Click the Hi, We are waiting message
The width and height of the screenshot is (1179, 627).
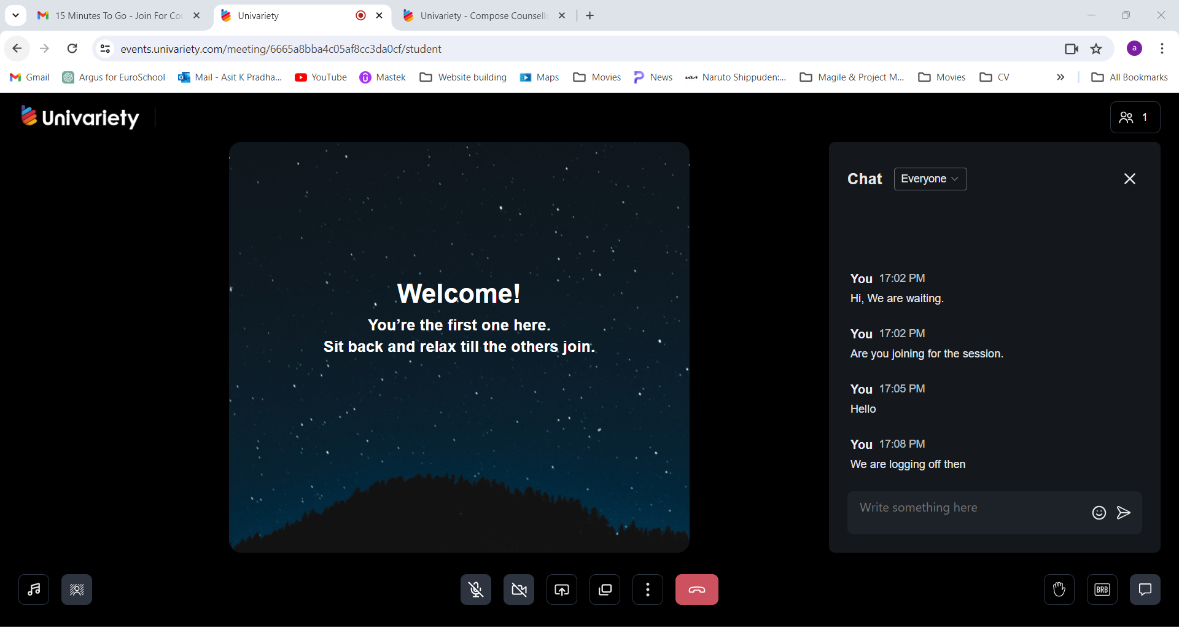coord(897,298)
